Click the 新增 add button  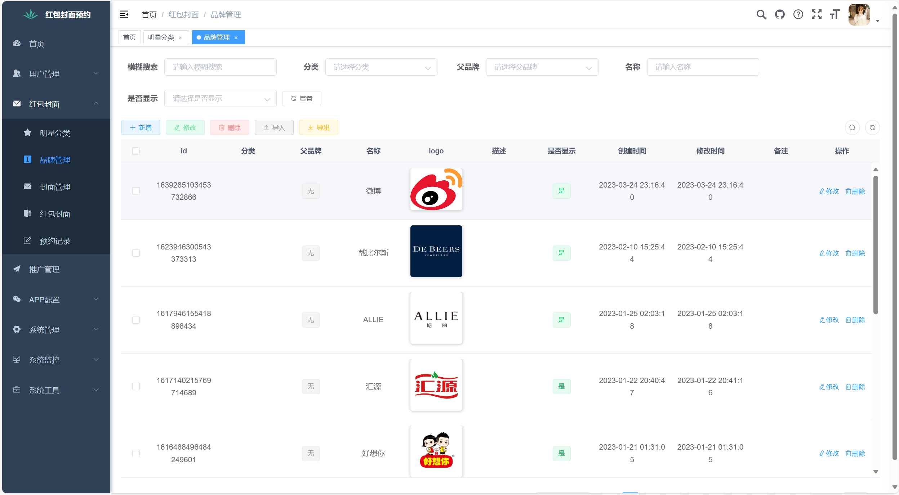(x=141, y=127)
